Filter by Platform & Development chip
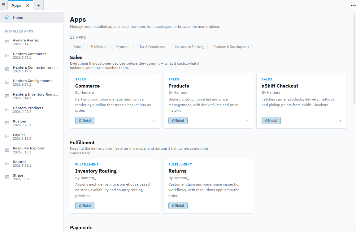 tap(231, 47)
